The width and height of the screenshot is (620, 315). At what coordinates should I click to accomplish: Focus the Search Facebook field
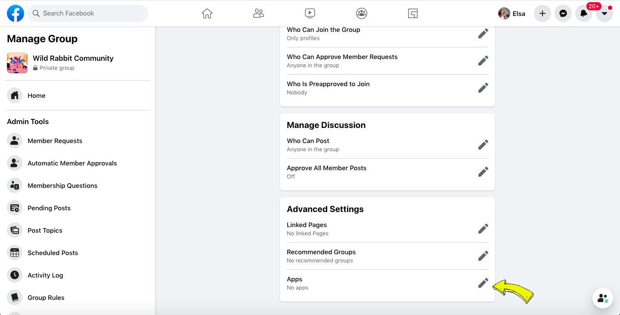coord(88,13)
